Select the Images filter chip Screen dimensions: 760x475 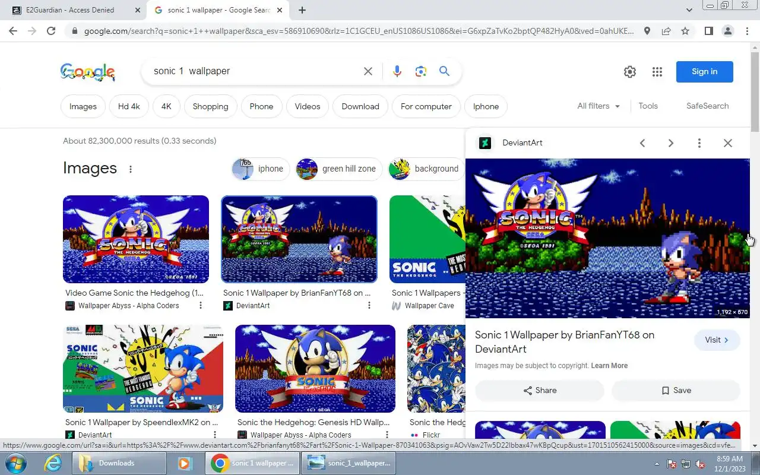83,106
